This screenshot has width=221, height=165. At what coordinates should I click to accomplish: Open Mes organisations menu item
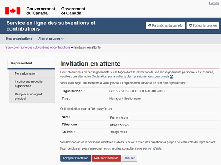(x=19, y=39)
